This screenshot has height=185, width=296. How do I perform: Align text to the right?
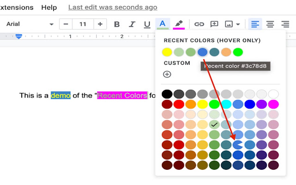point(285,24)
